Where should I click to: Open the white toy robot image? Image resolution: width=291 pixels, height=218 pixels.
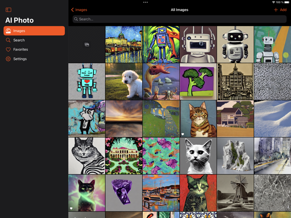(235, 44)
